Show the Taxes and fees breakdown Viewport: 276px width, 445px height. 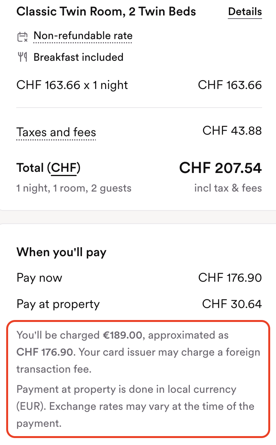pyautogui.click(x=56, y=132)
